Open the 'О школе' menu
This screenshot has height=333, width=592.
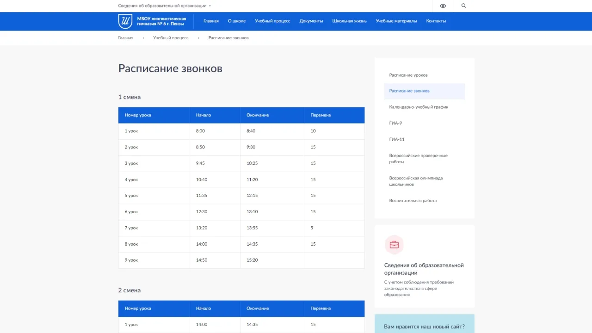pyautogui.click(x=237, y=21)
